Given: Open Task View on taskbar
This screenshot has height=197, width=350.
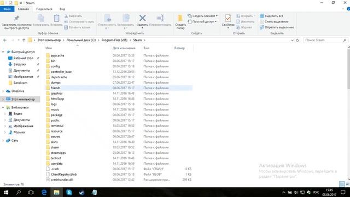Looking at the screenshot, I should coord(31,192).
